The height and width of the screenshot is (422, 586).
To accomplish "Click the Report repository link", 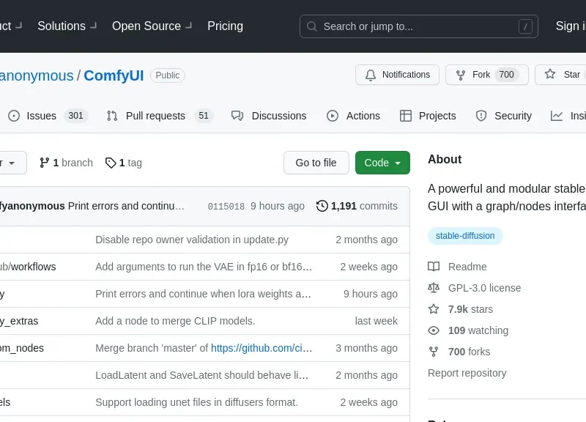I will coord(467,373).
